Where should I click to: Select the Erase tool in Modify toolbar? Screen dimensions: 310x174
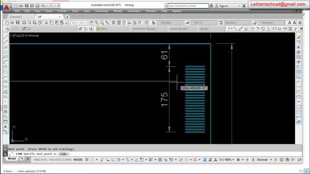pos(299,37)
